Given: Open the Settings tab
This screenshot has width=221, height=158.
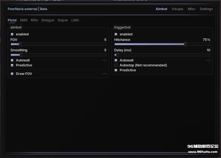Looking at the screenshot, I should [206, 9].
